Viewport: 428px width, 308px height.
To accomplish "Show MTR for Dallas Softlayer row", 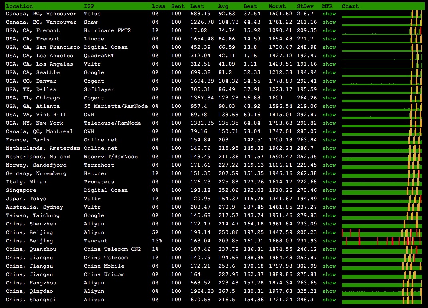I will point(329,89).
